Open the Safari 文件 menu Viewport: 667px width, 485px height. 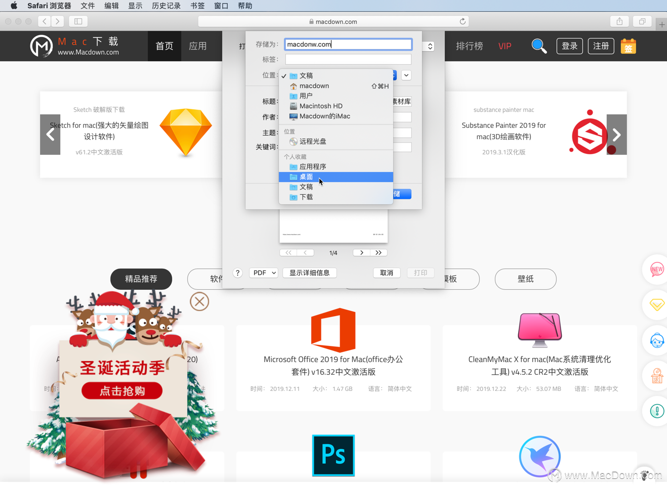[x=88, y=6]
